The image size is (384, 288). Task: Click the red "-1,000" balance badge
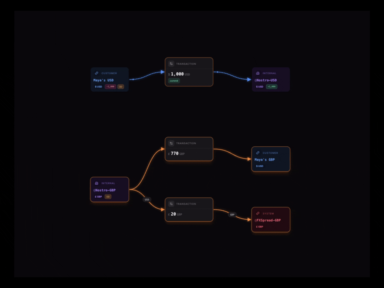pos(110,87)
